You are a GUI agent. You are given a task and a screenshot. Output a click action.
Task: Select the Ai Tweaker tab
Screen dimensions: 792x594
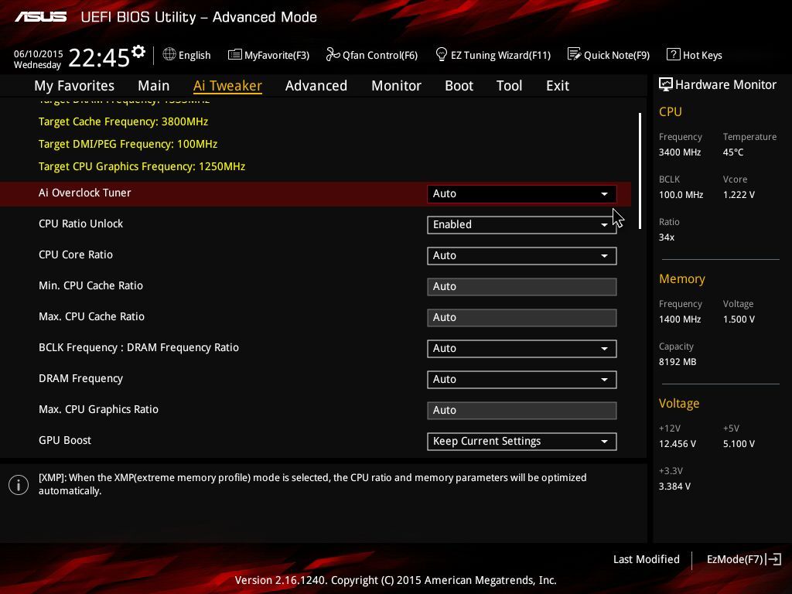227,86
